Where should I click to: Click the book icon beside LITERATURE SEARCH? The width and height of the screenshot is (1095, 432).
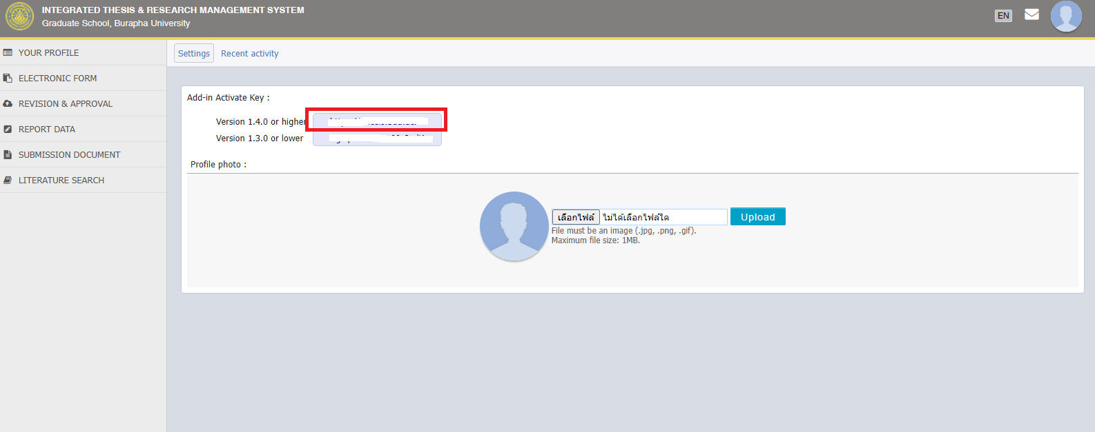8,181
